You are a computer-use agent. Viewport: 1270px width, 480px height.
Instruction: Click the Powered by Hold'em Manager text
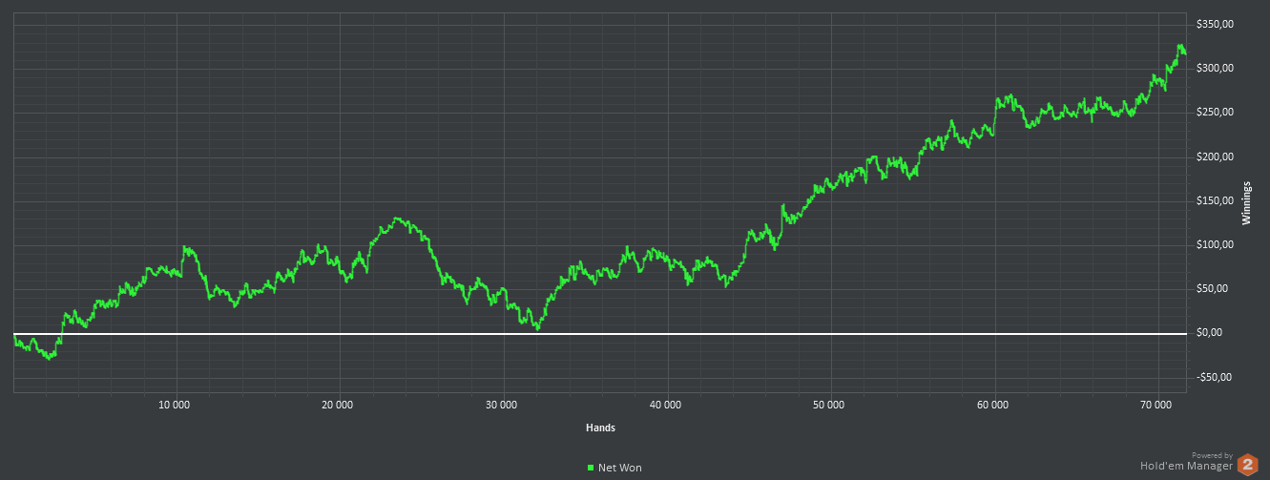pyautogui.click(x=1187, y=462)
